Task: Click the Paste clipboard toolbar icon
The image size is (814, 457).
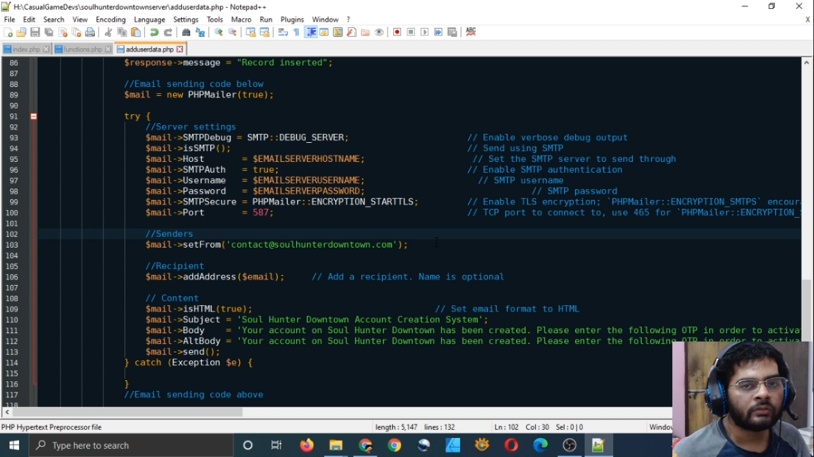Action: (x=136, y=32)
